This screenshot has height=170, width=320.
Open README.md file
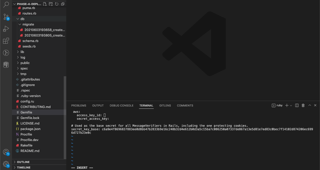pos(39,151)
